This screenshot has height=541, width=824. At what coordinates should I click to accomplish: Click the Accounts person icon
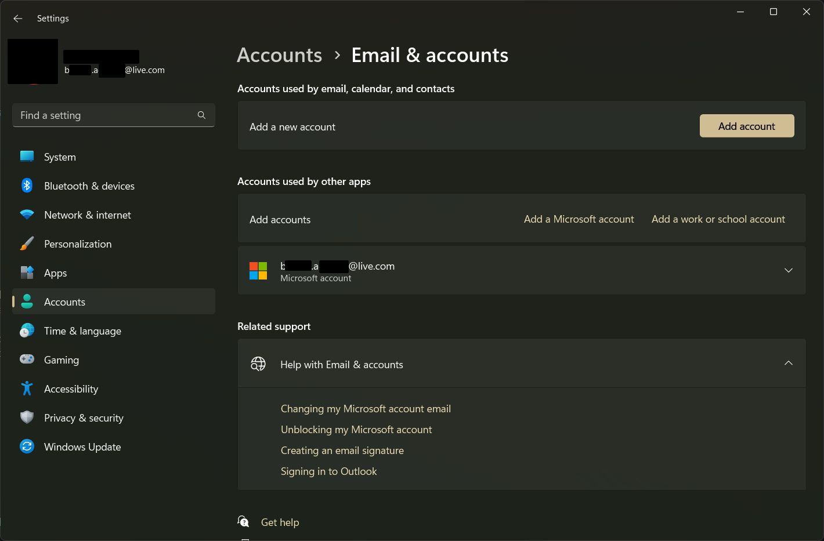(27, 302)
